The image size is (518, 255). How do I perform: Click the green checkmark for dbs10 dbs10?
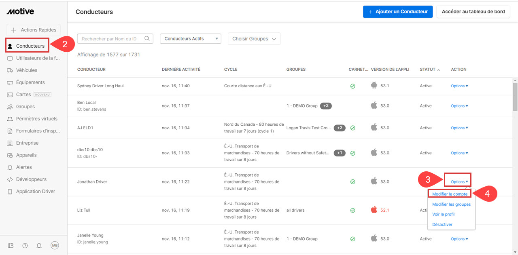pyautogui.click(x=352, y=153)
